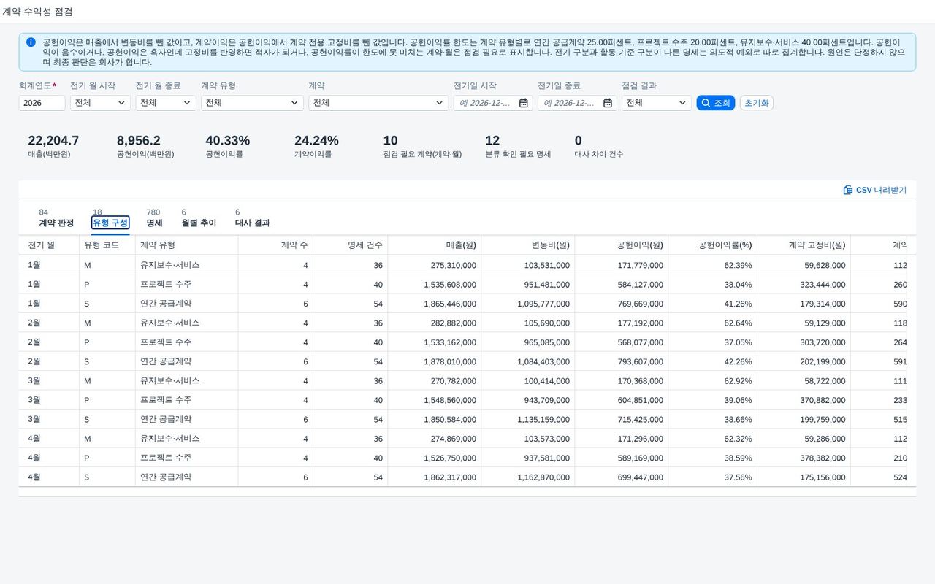Click the 공헌이익(원) column header
This screenshot has height=584, width=935.
pos(622,245)
